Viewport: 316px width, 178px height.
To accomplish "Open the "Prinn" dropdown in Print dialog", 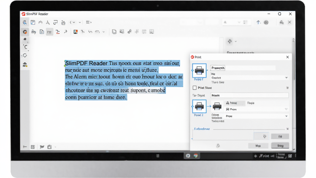I will pyautogui.click(x=256, y=109).
